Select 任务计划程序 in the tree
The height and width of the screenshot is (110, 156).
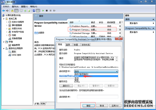tap(18, 22)
